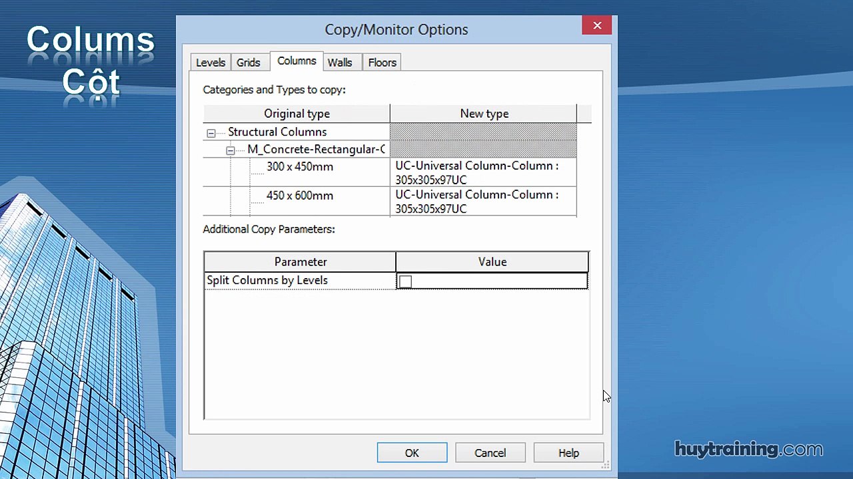
Task: Select the 450 x 600mm original type
Action: coord(300,196)
